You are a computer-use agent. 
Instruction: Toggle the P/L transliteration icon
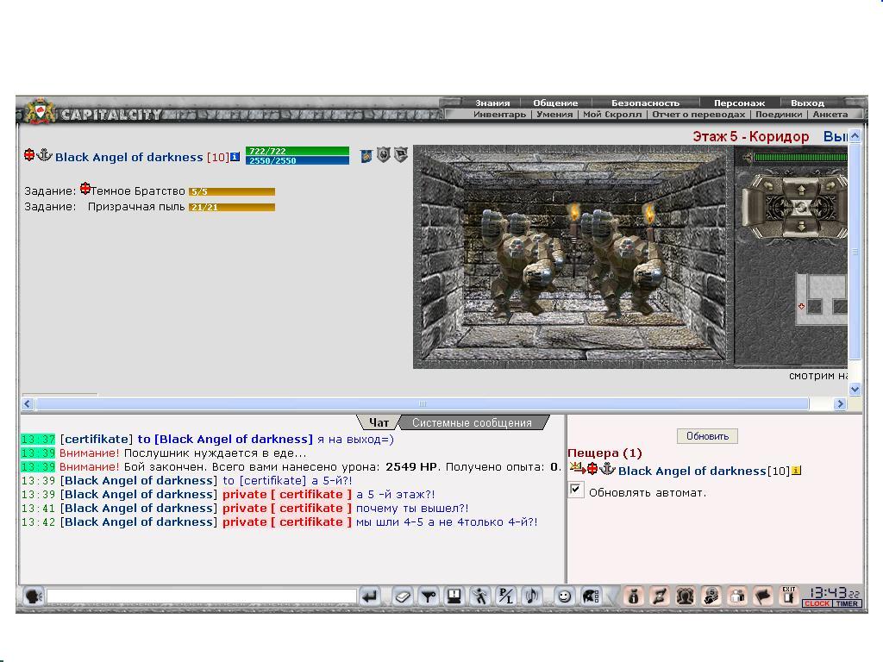pyautogui.click(x=505, y=596)
